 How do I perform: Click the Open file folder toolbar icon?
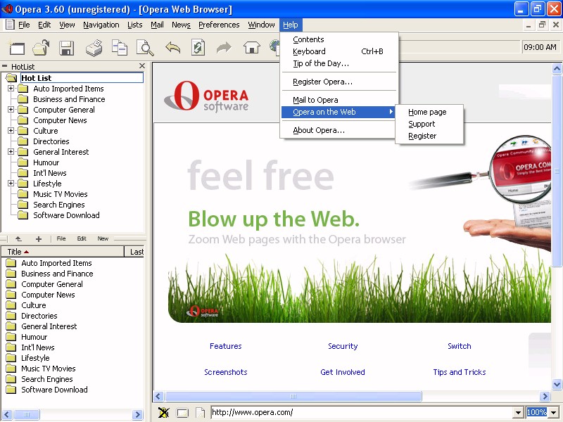point(41,48)
